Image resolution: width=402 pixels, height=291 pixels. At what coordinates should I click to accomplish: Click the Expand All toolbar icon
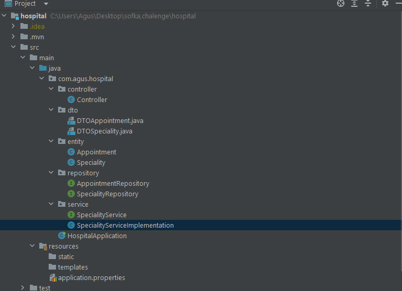tap(354, 3)
